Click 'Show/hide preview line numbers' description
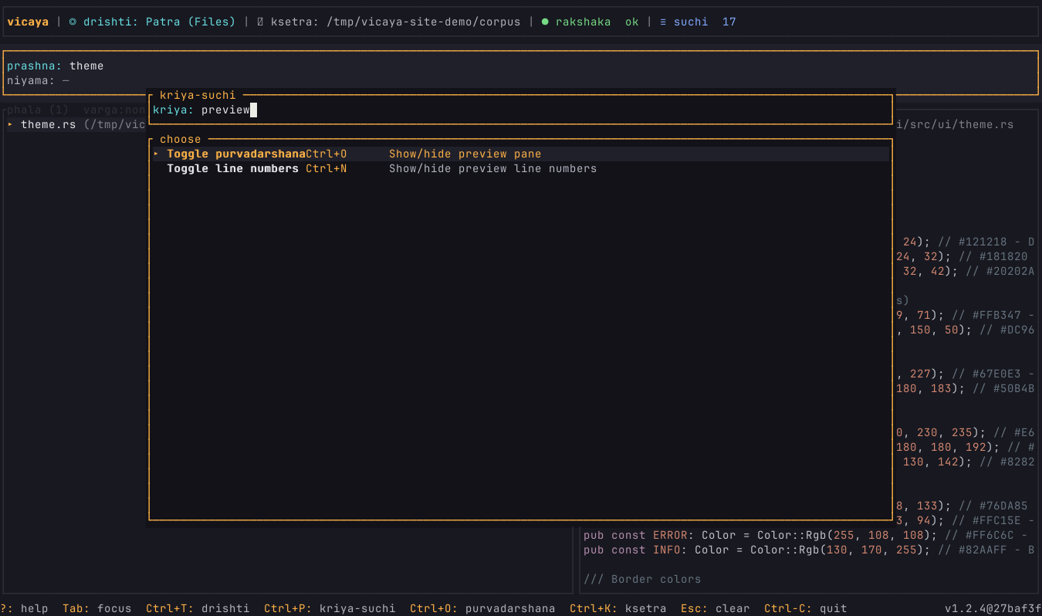Viewport: 1042px width, 616px height. [493, 168]
